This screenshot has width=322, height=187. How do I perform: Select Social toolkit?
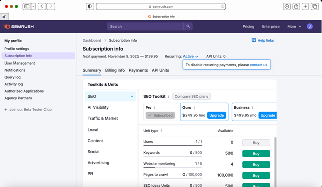(110, 152)
